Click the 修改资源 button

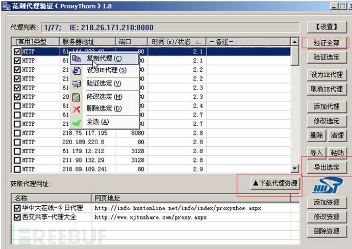pos(327,217)
